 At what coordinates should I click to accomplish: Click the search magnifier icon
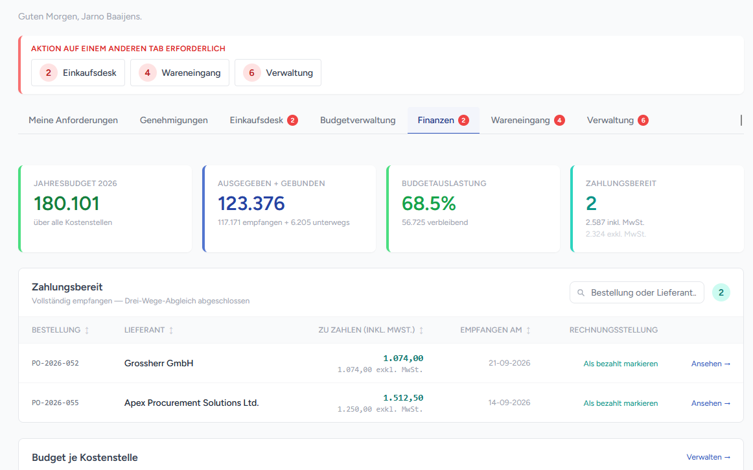coord(581,292)
